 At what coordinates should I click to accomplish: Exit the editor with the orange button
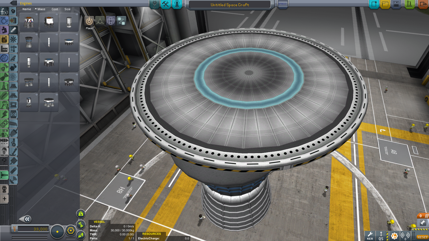[423, 4]
